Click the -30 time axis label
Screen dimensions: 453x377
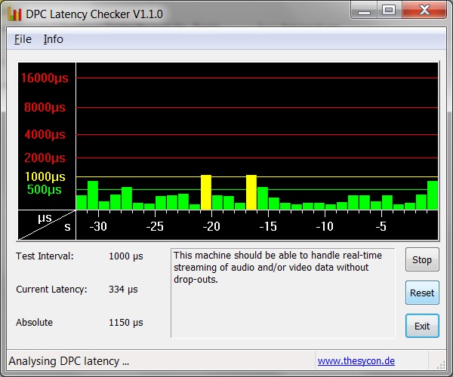pos(98,226)
